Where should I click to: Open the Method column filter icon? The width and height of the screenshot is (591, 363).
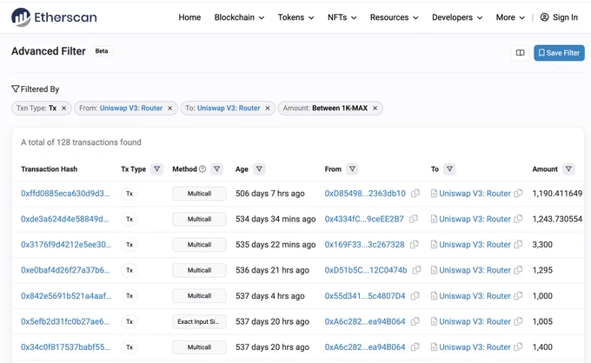[216, 169]
